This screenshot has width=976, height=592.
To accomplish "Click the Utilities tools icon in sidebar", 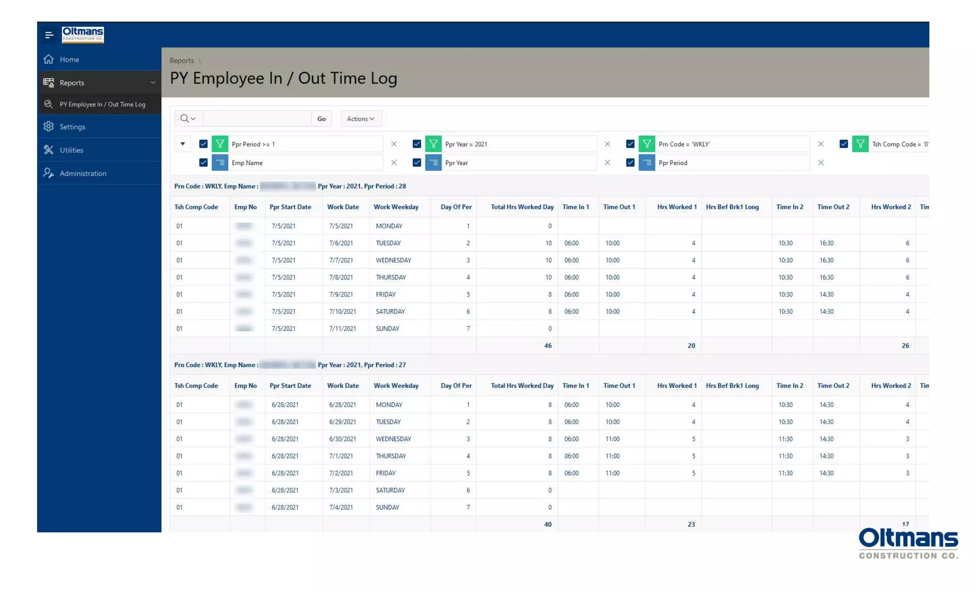I will click(49, 150).
